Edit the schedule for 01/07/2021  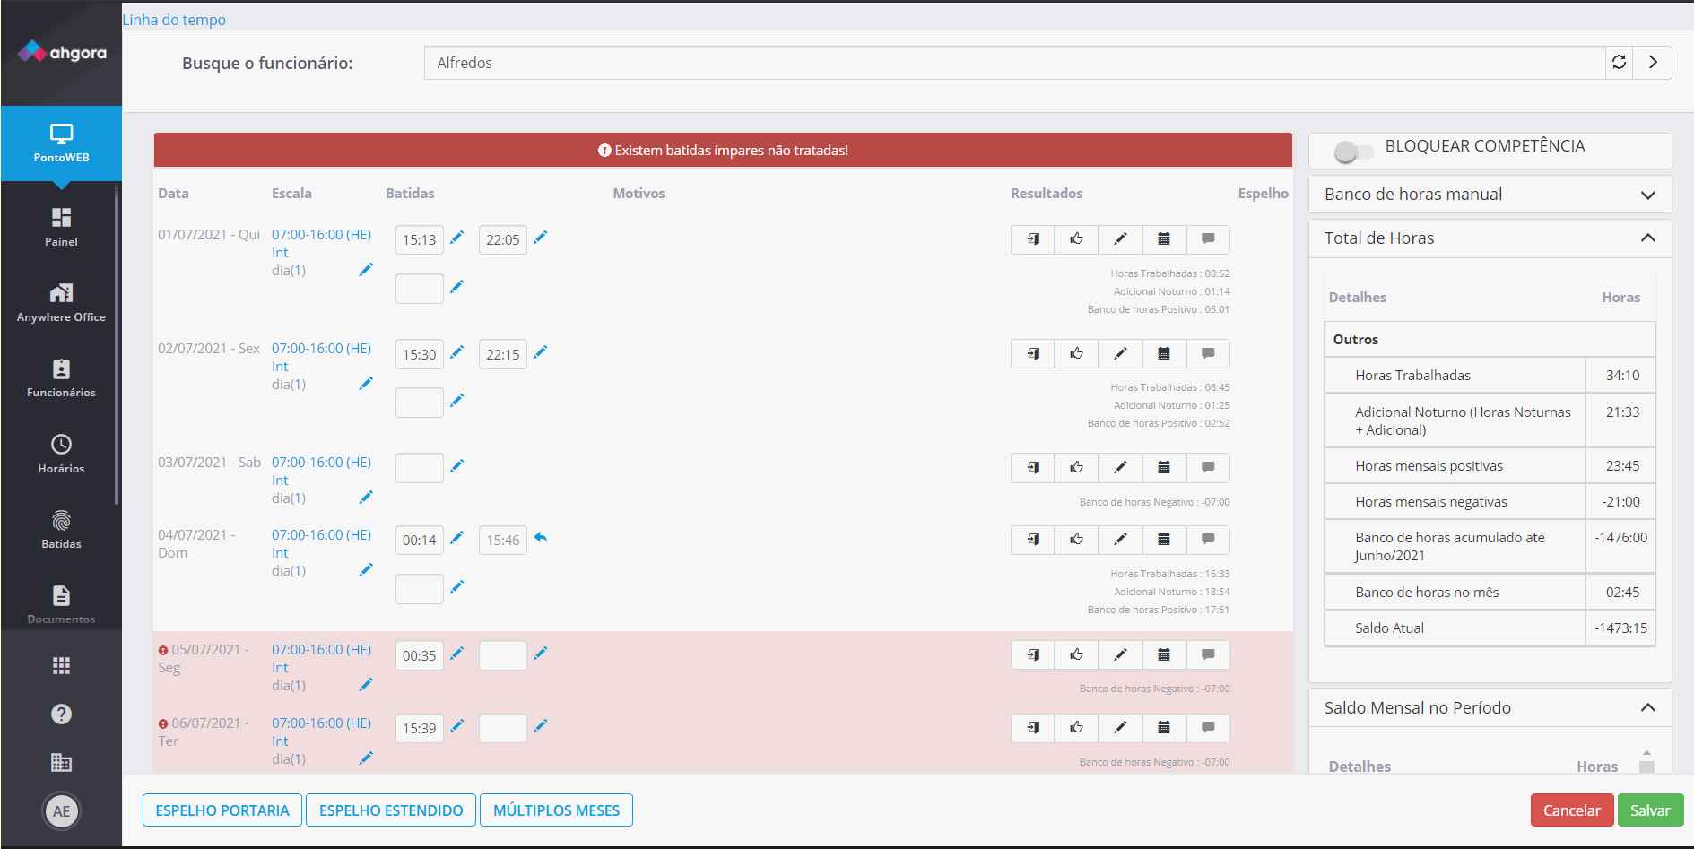pyautogui.click(x=366, y=270)
